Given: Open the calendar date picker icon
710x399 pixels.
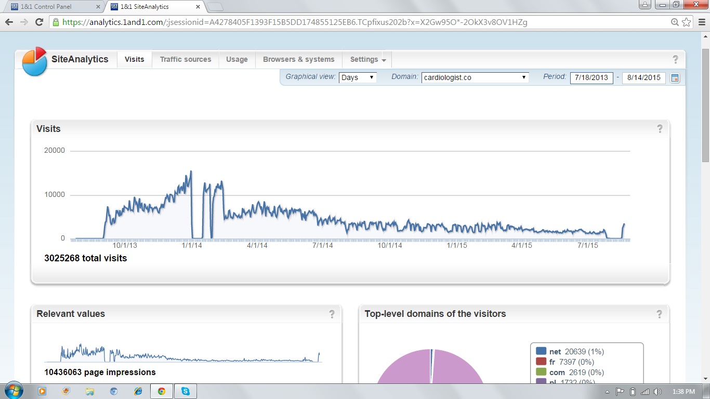Looking at the screenshot, I should 675,78.
